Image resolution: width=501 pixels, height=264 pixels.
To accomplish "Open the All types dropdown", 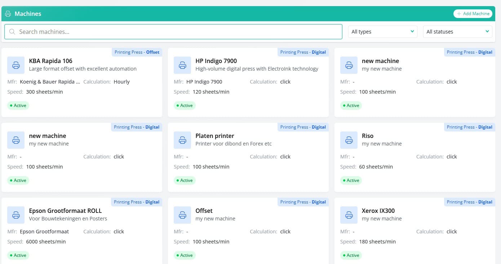I will [382, 32].
